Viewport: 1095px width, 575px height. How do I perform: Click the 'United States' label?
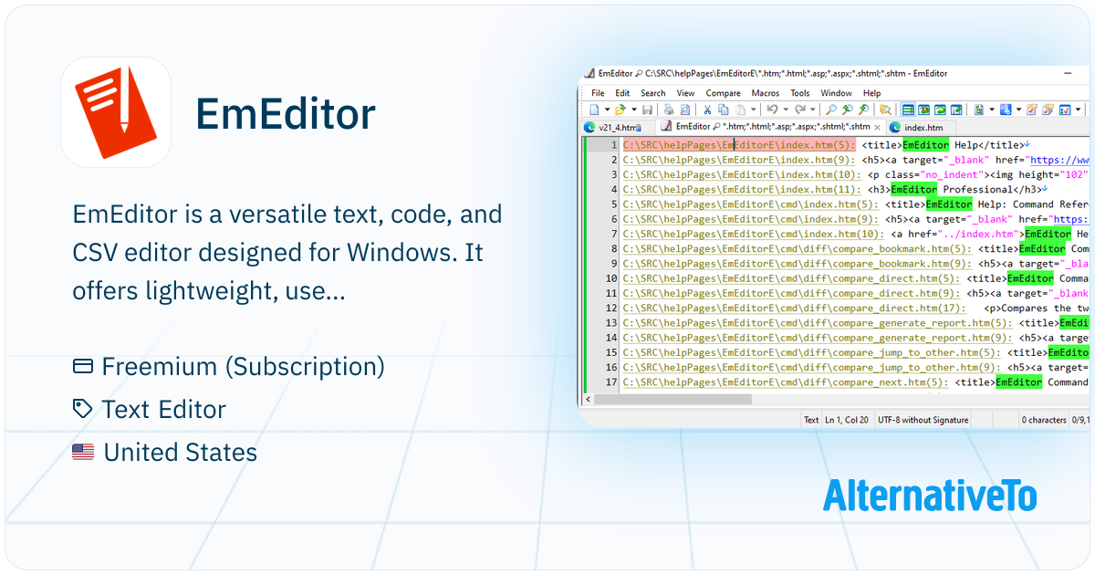tap(180, 453)
